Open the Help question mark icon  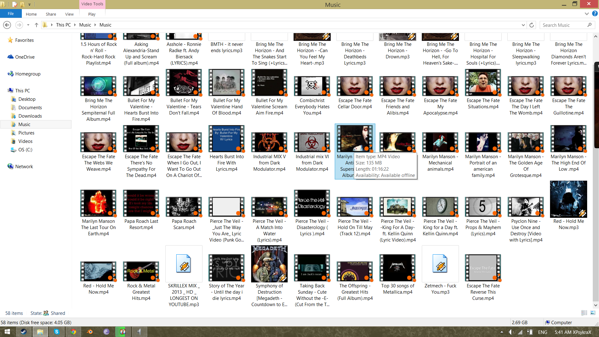[595, 14]
